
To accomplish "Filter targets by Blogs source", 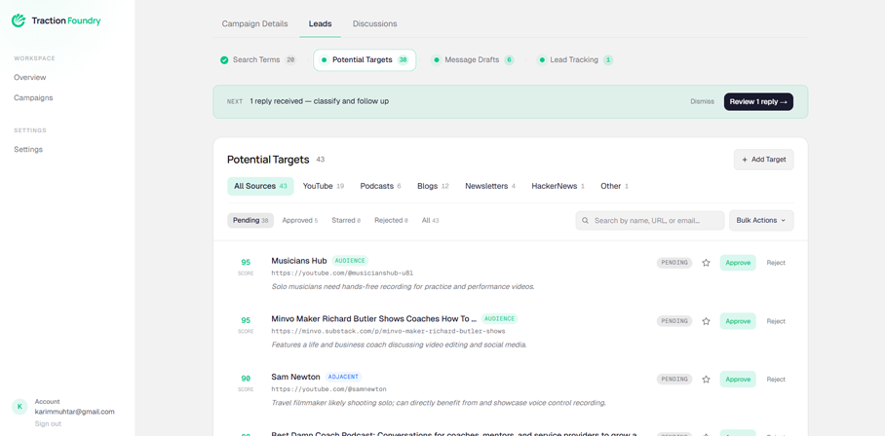I will 433,186.
